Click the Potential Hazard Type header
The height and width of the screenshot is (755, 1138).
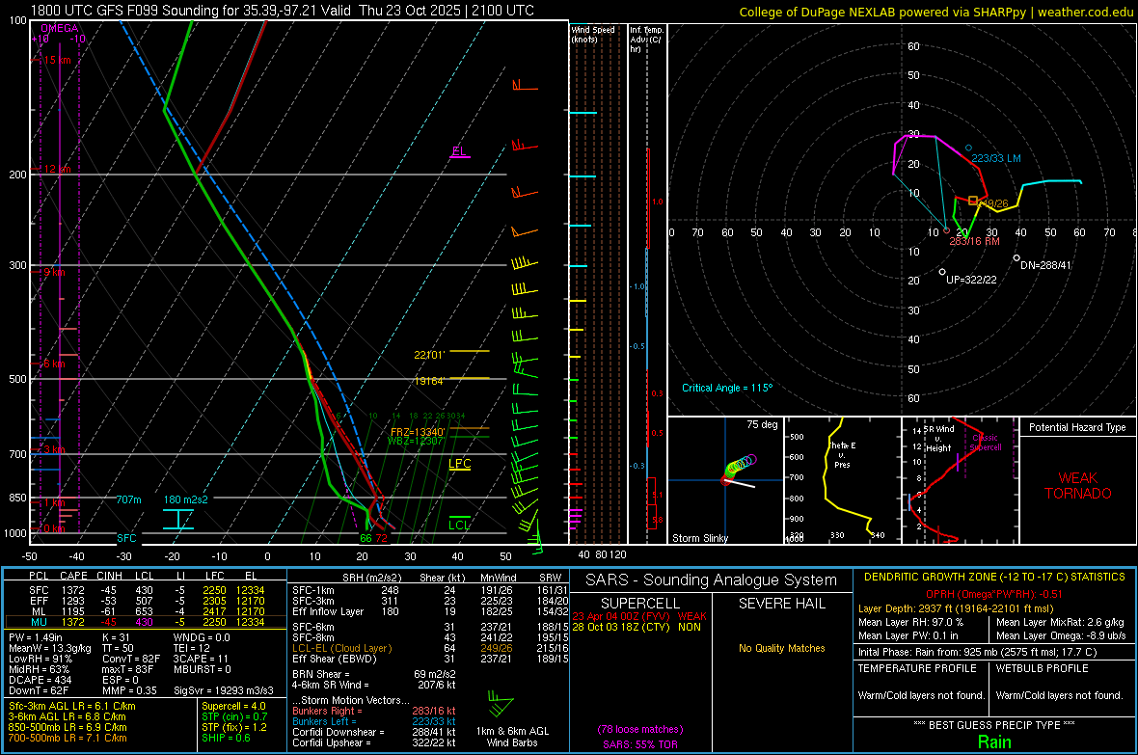coord(1077,427)
